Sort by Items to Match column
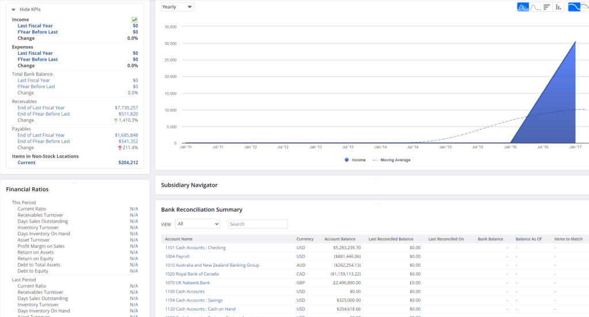589x317 pixels. (568, 239)
